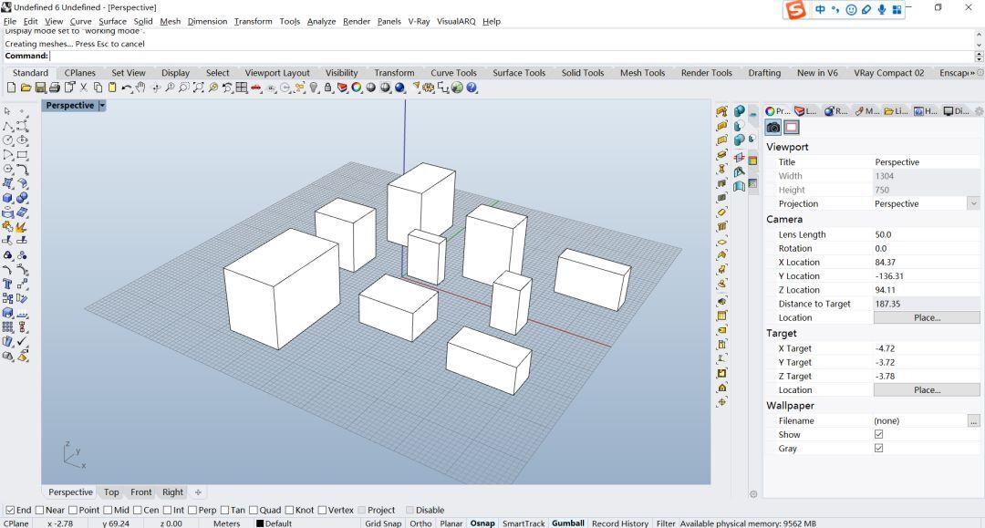Enable the Near osnap checkbox

click(39, 510)
